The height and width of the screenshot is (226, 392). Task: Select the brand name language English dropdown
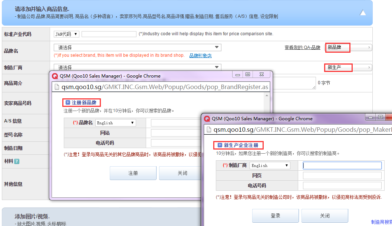(x=116, y=123)
